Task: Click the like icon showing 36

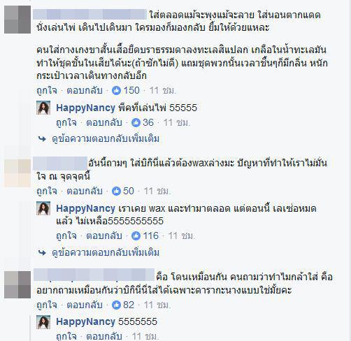Action: pos(136,123)
